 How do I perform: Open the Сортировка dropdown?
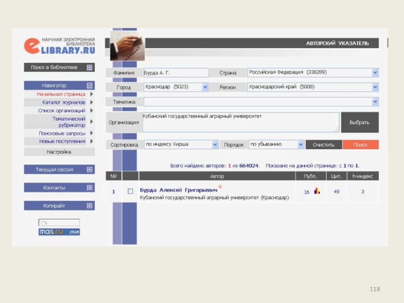(215, 144)
